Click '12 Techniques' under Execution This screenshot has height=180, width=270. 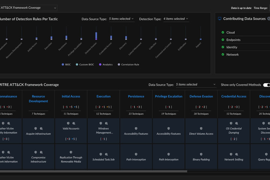103,114
